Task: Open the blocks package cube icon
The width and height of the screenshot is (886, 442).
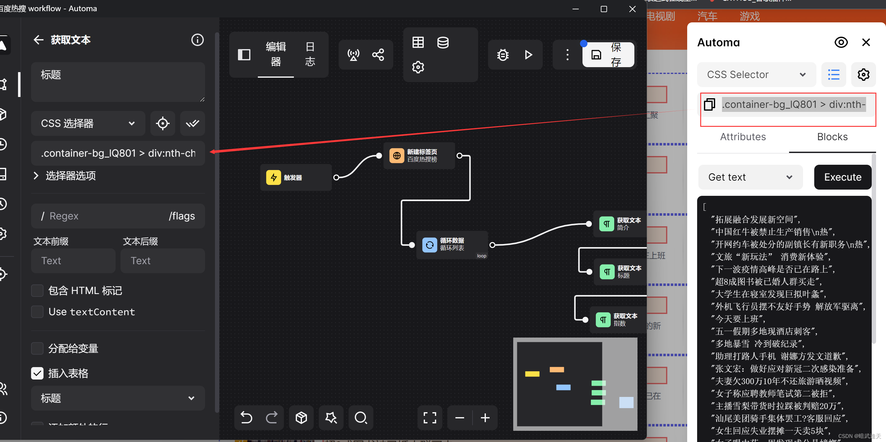Action: [301, 417]
